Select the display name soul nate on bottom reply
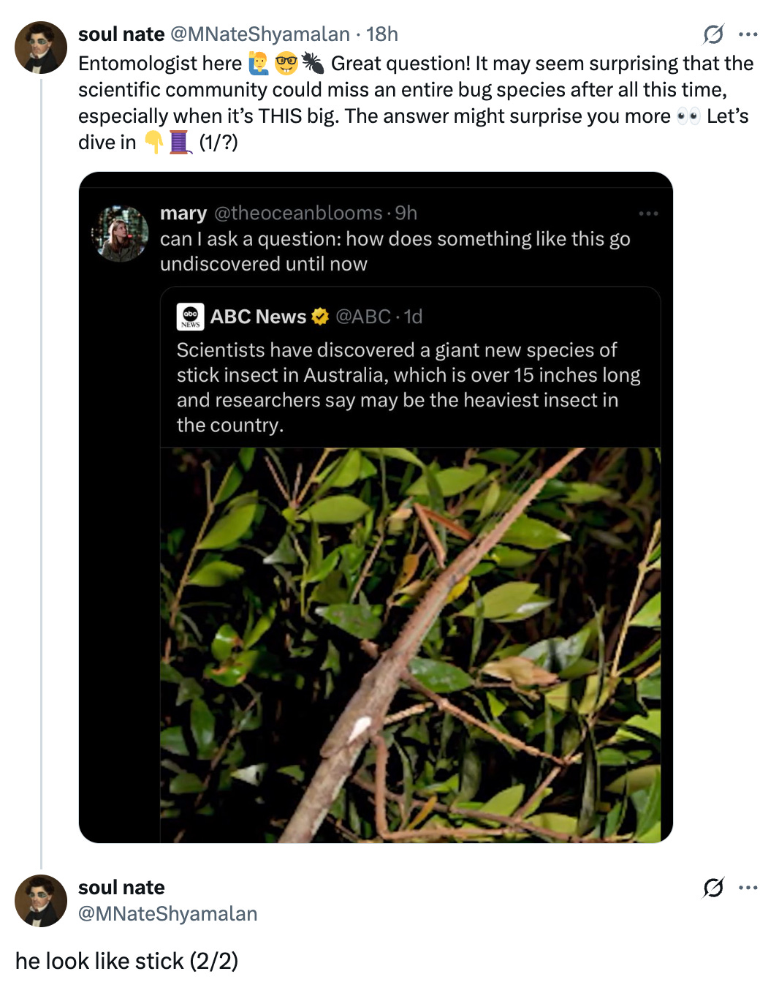The image size is (779, 993). [121, 887]
